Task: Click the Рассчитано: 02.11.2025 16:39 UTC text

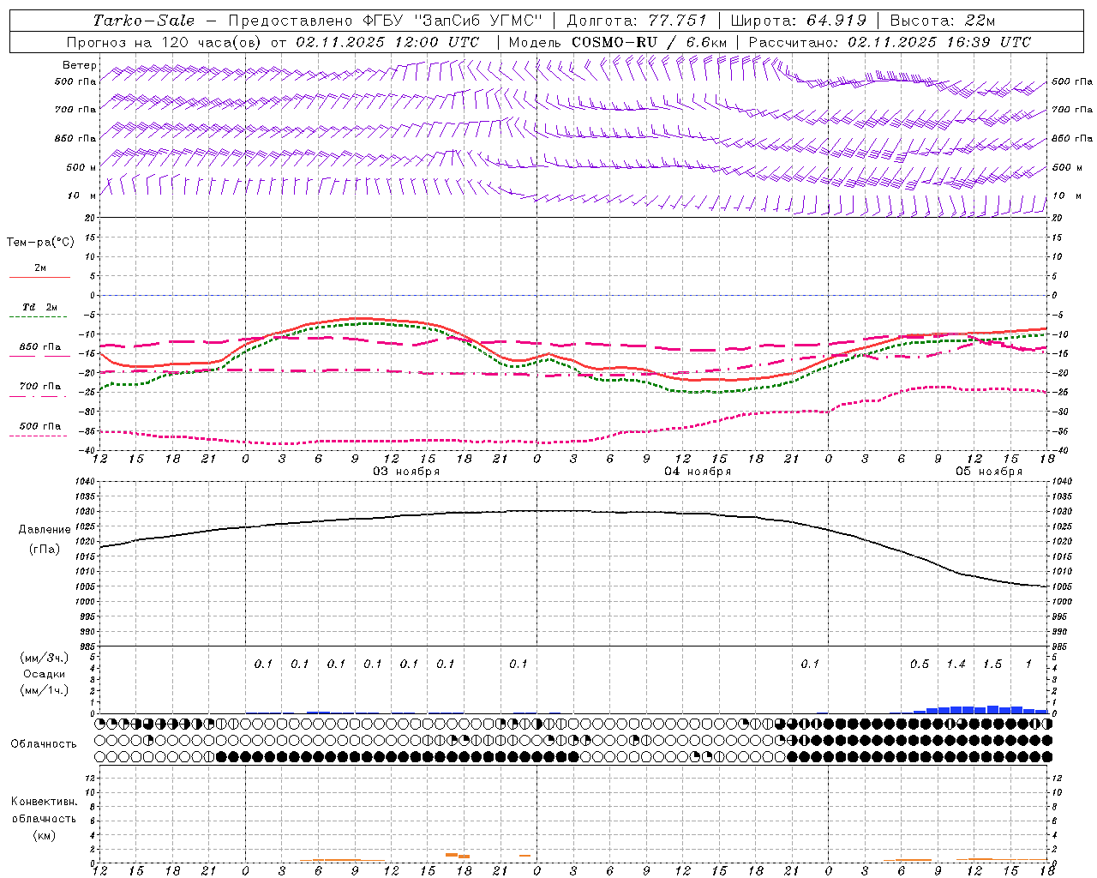Action: (890, 42)
